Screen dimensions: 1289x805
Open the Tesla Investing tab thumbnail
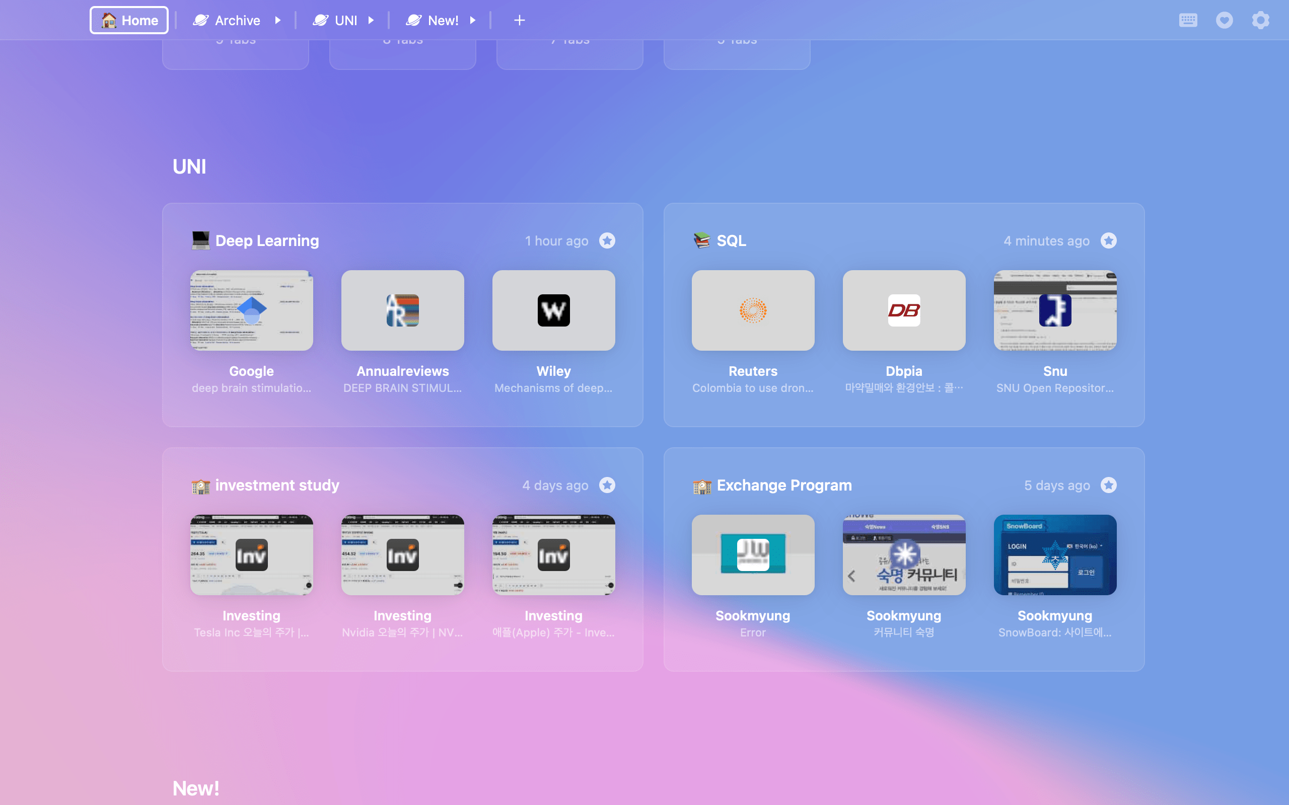point(251,554)
